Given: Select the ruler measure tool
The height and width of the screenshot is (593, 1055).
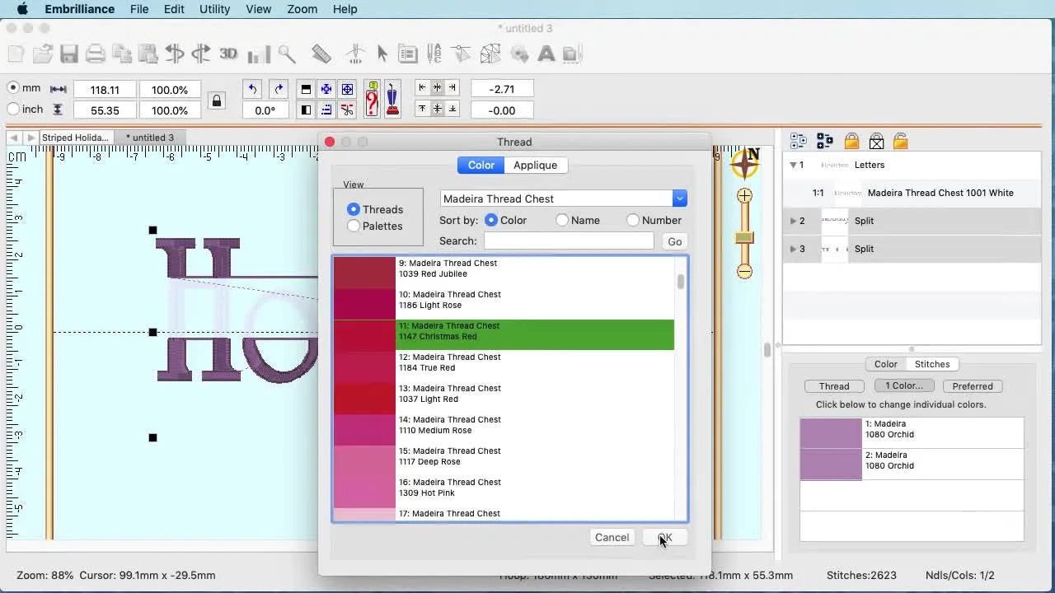Looking at the screenshot, I should click(x=321, y=54).
